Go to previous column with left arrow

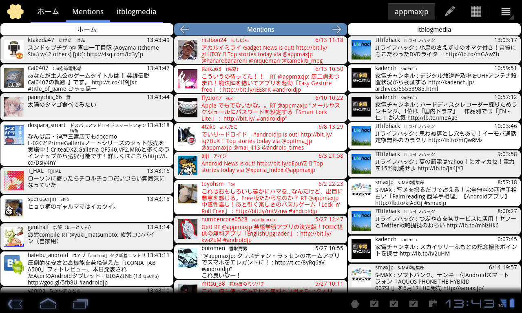click(184, 29)
